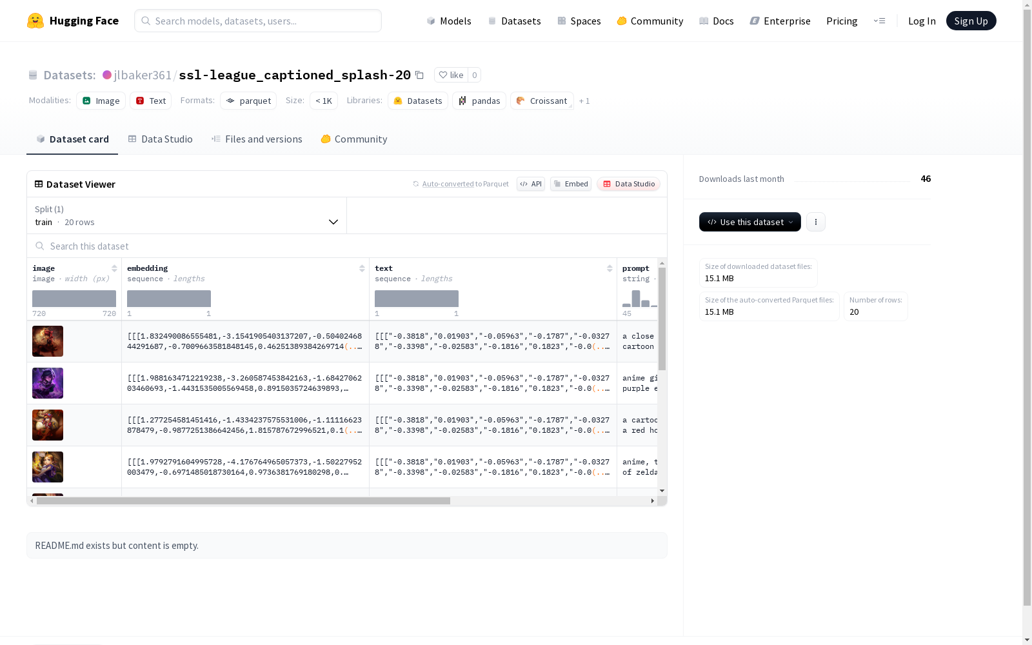Switch to Data Studio tab
The width and height of the screenshot is (1032, 645).
pos(160,139)
